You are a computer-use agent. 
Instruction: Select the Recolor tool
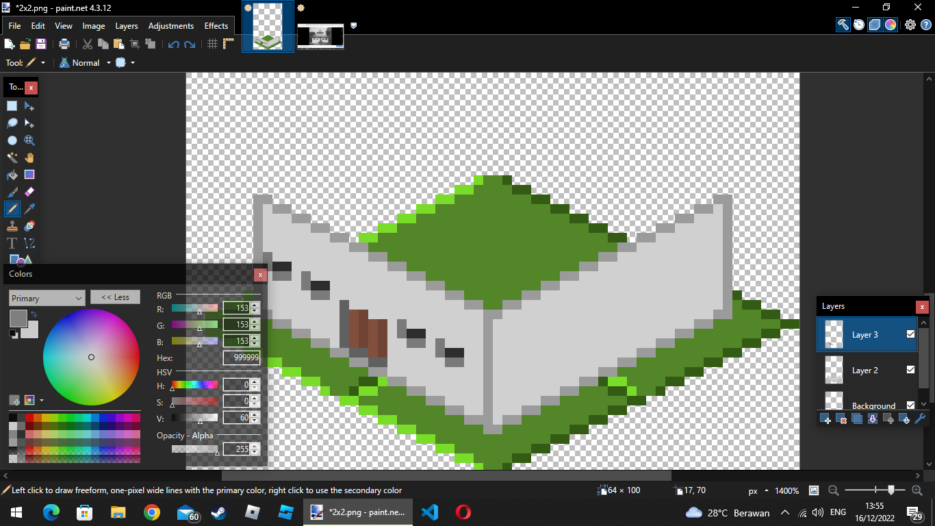29,226
